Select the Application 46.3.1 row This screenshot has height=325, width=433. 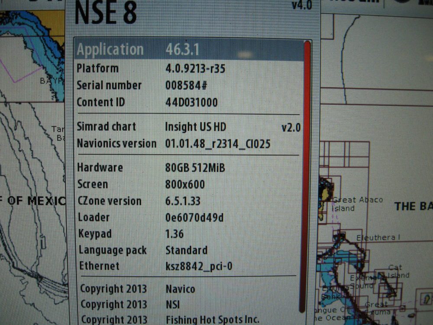pos(189,50)
